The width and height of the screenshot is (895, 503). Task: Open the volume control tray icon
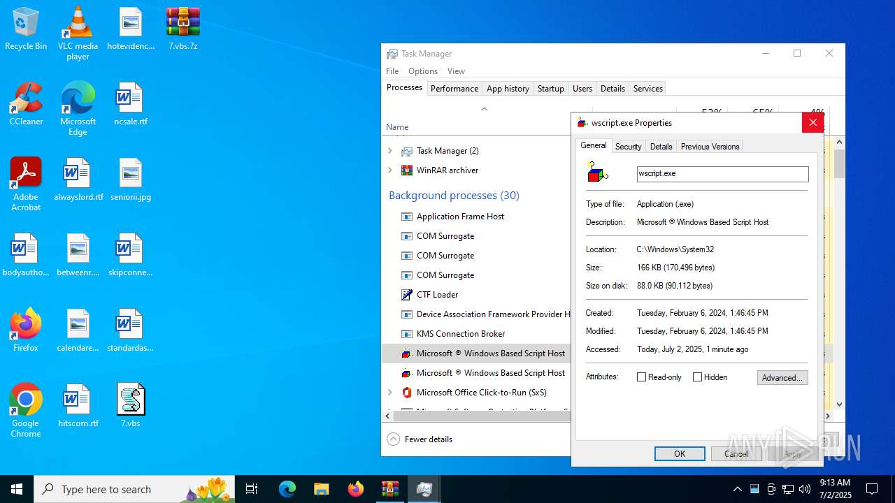click(805, 489)
